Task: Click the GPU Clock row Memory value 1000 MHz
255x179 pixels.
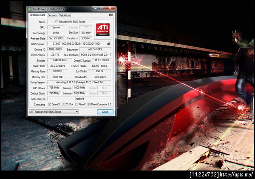Action: (x=79, y=88)
